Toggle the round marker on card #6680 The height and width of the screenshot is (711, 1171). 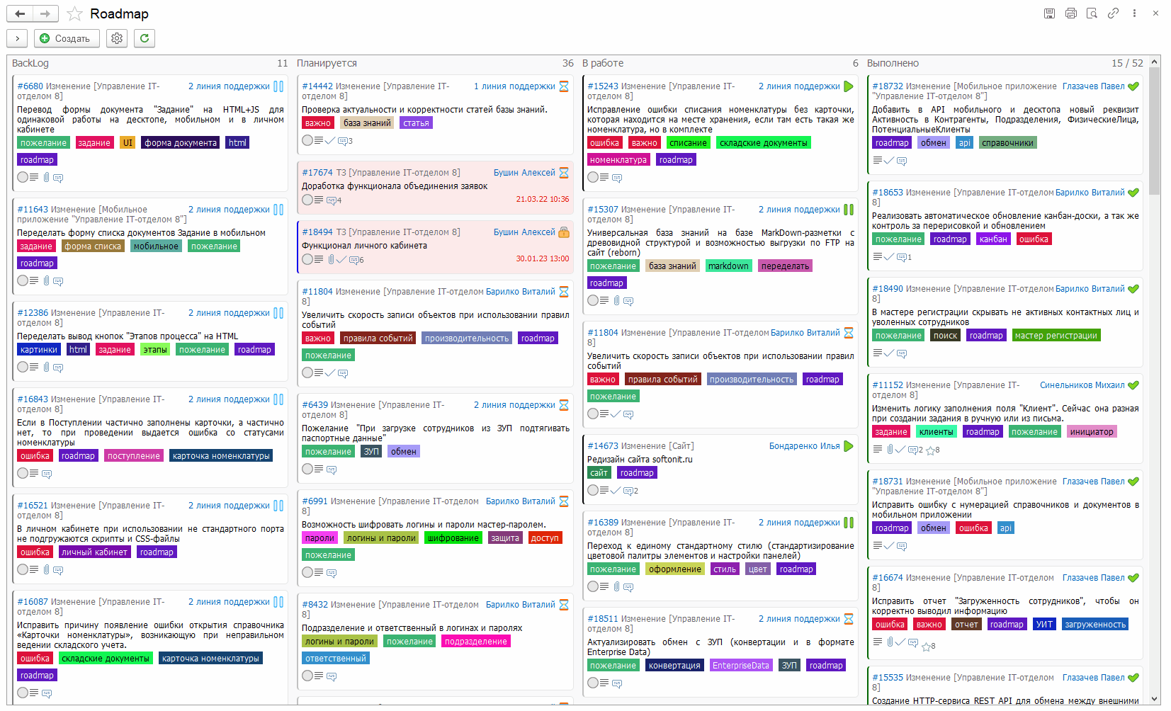coord(23,177)
